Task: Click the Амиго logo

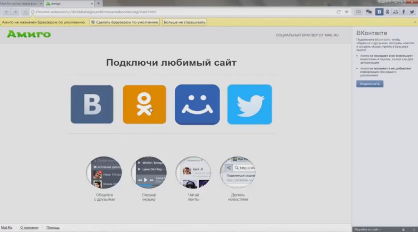Action: 29,34
